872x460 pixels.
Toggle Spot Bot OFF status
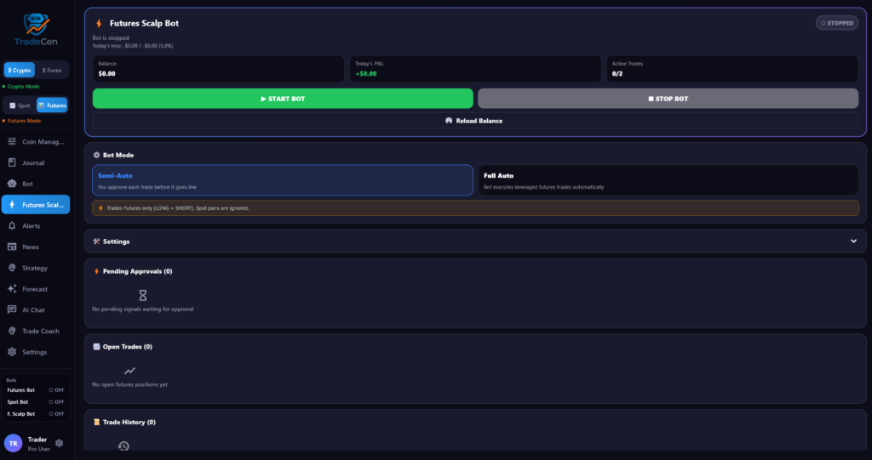click(x=56, y=401)
